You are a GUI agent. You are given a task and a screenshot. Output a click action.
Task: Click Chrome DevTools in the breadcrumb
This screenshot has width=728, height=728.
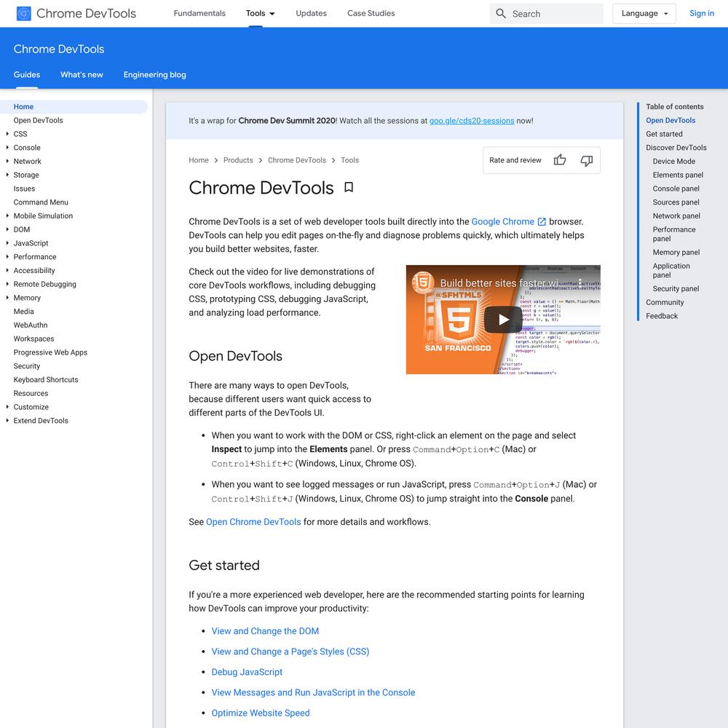pos(297,160)
